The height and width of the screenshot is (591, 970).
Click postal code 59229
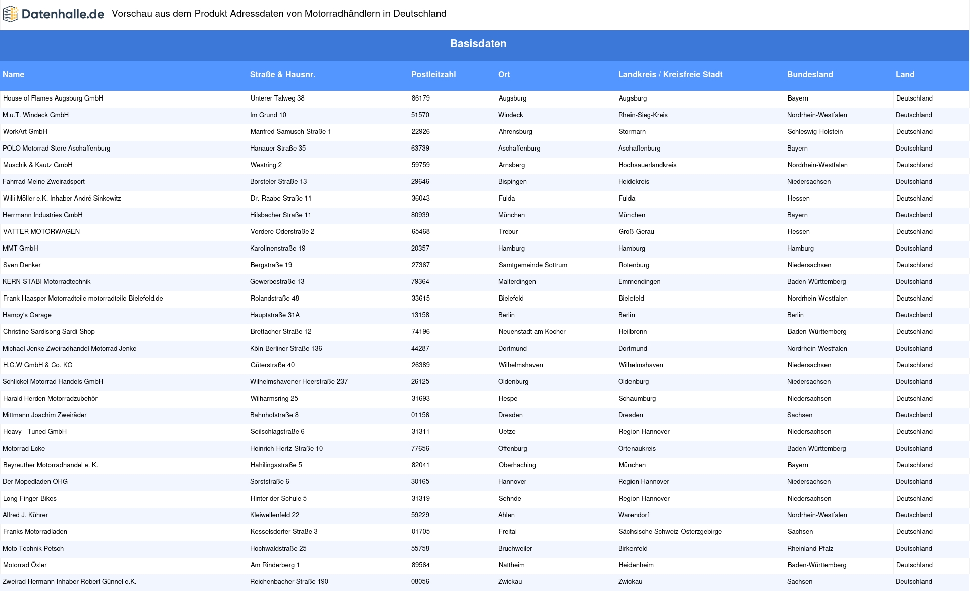420,515
